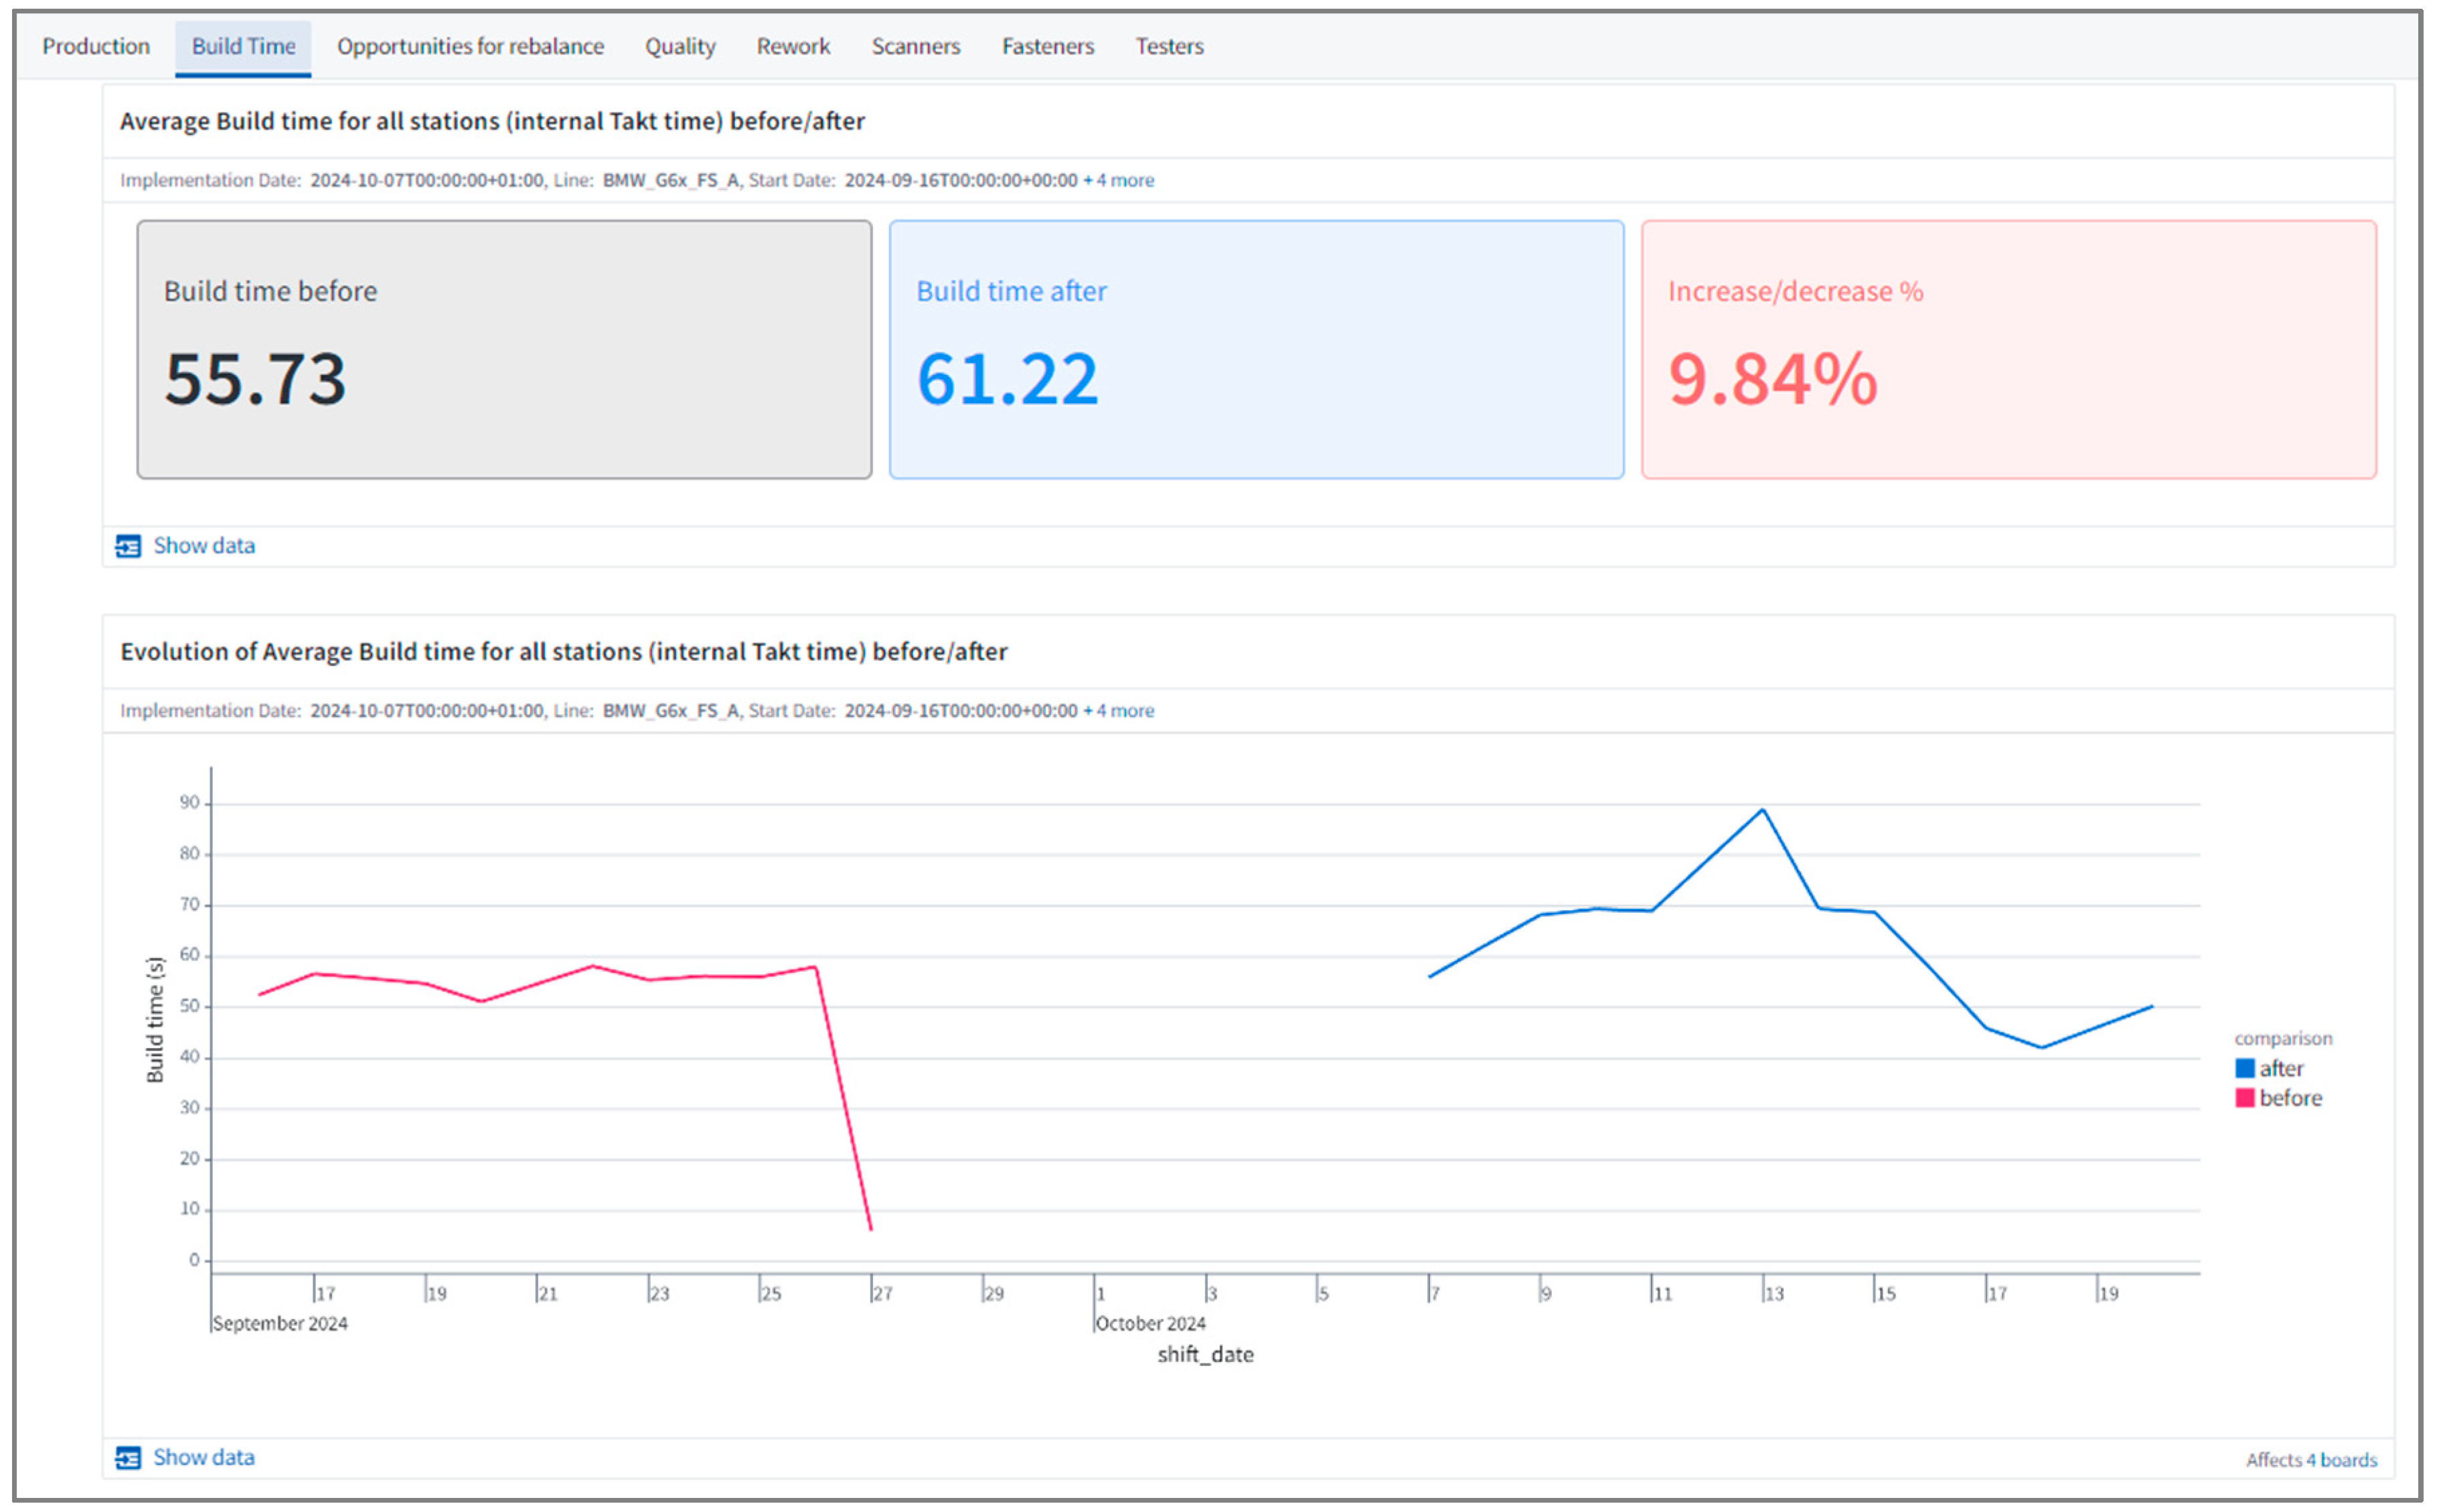Open the Production tab
Viewport: 2437px width, 1512px height.
pos(96,46)
